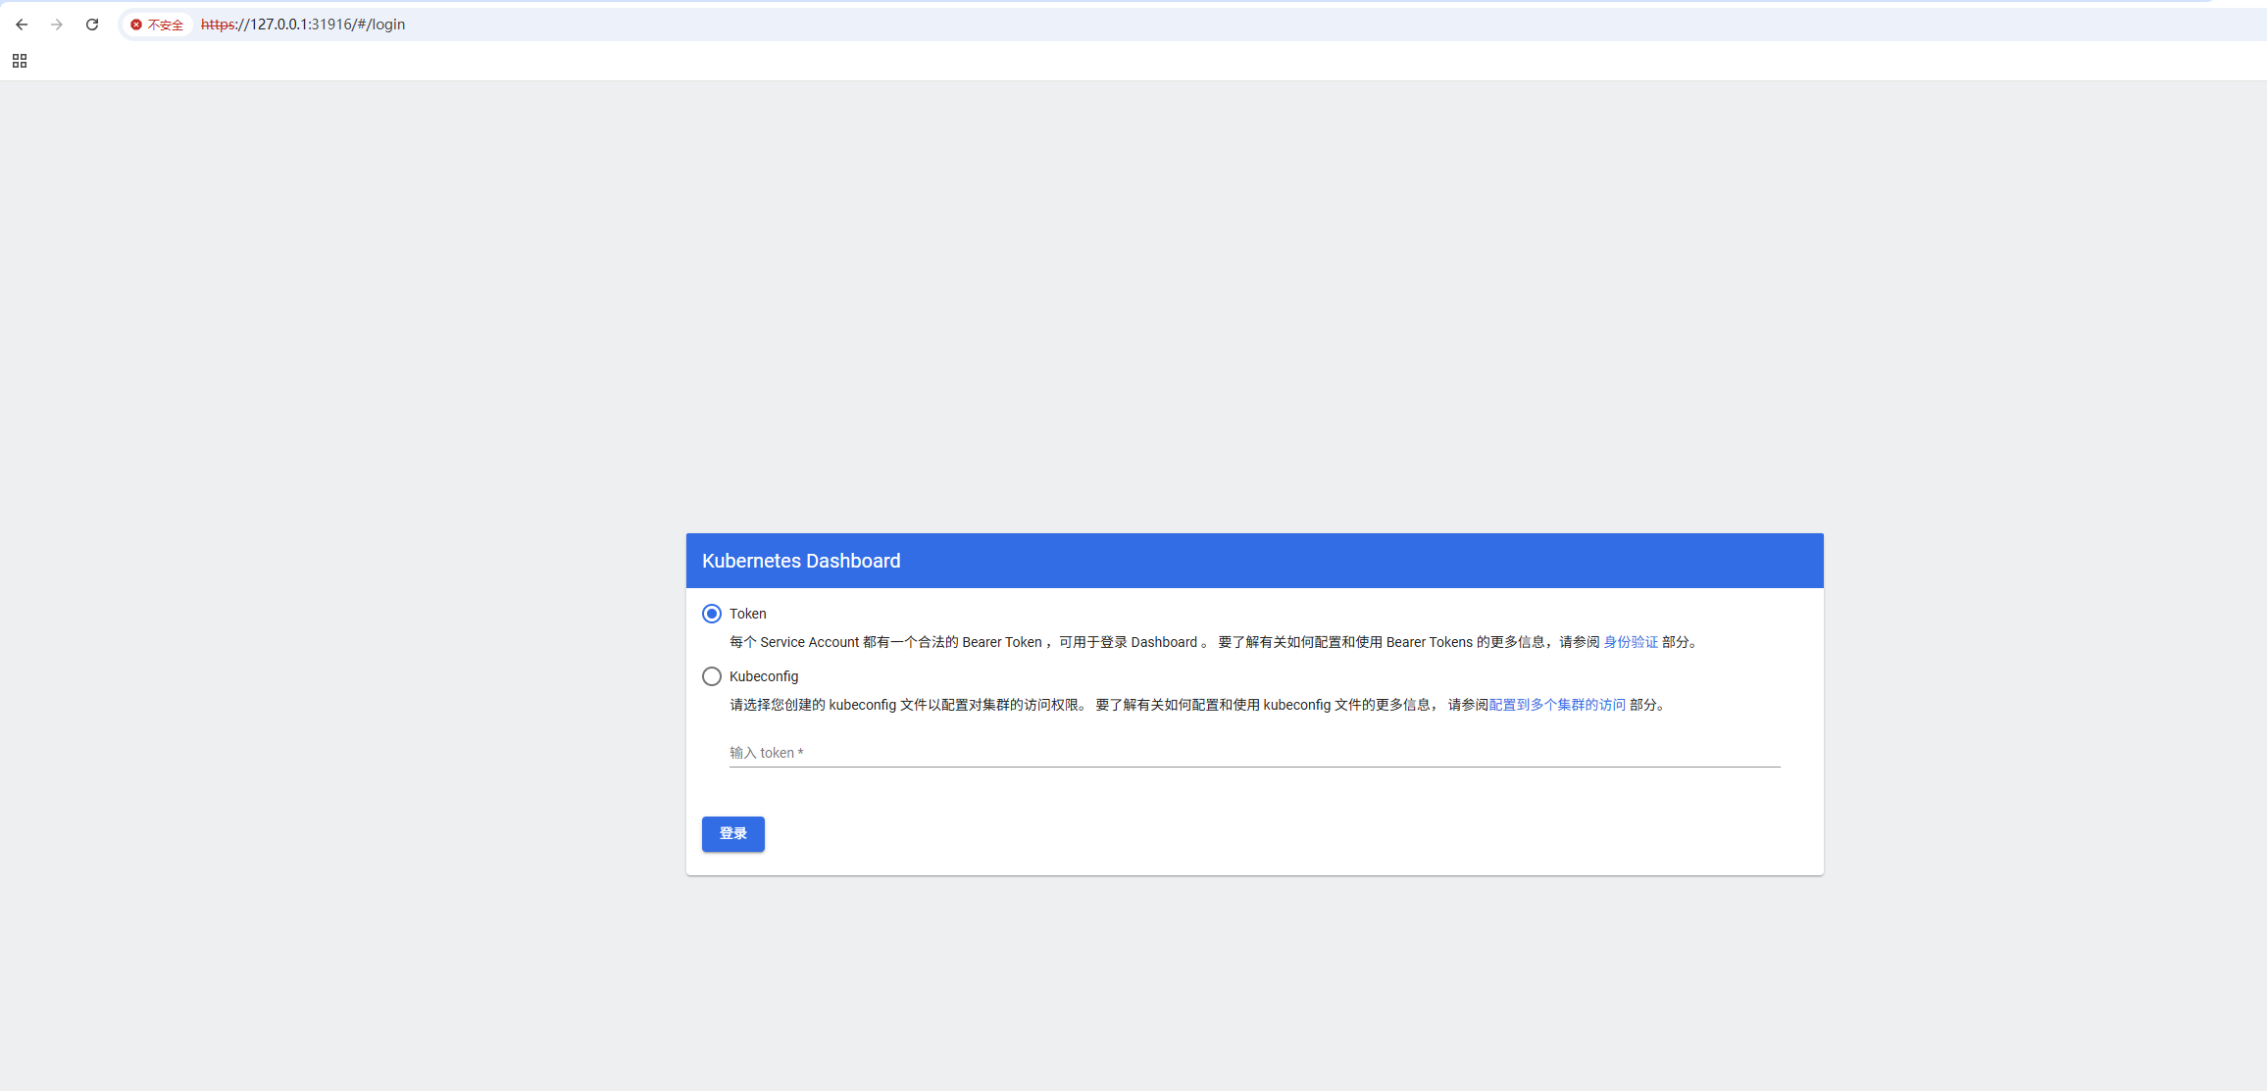Reload the Dashboard login page
Image resolution: width=2267 pixels, height=1091 pixels.
click(92, 25)
